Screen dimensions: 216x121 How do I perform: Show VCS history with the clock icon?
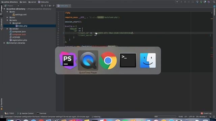coord(205,2)
